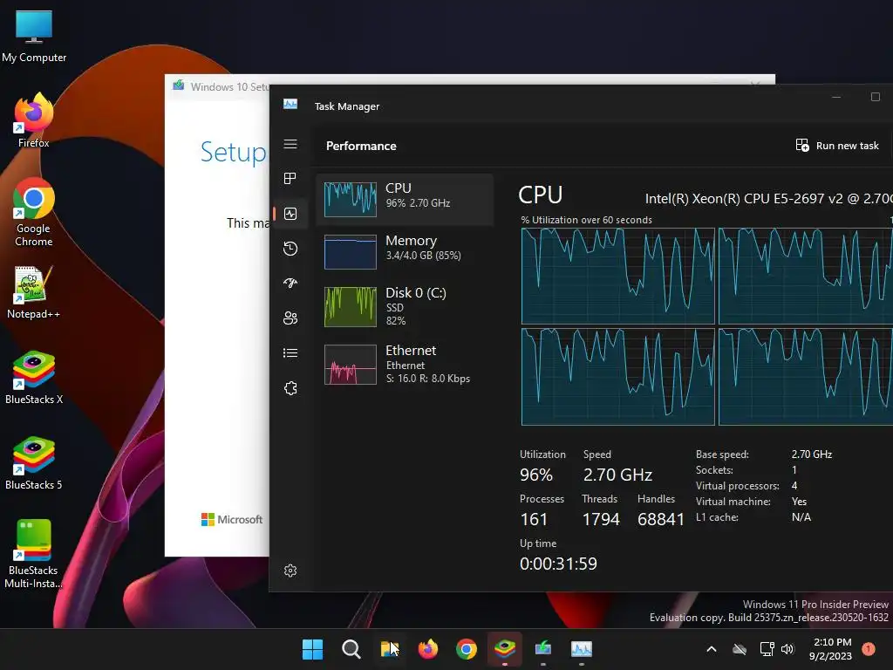
Task: Select Notepad++ desktop shortcut
Action: [34, 292]
